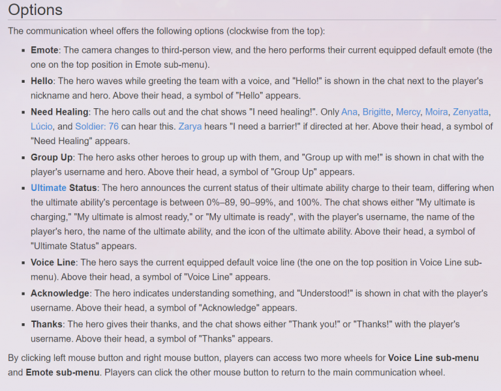The width and height of the screenshot is (501, 391).
Task: Visit the Moira hero page link
Action: [436, 112]
